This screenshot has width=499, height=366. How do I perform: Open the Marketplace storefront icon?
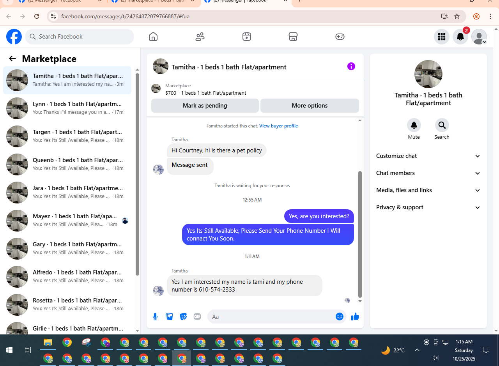(293, 37)
